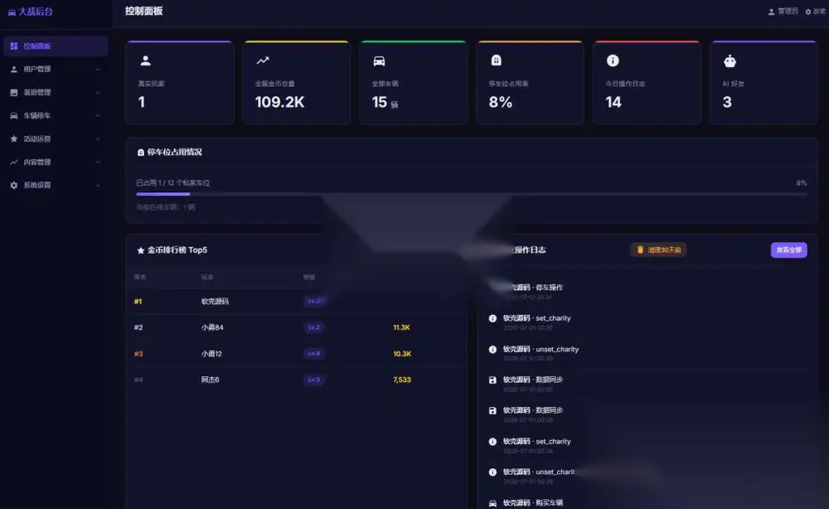
Task: Expand the 内容管理 submenu chevron
Action: click(x=98, y=162)
